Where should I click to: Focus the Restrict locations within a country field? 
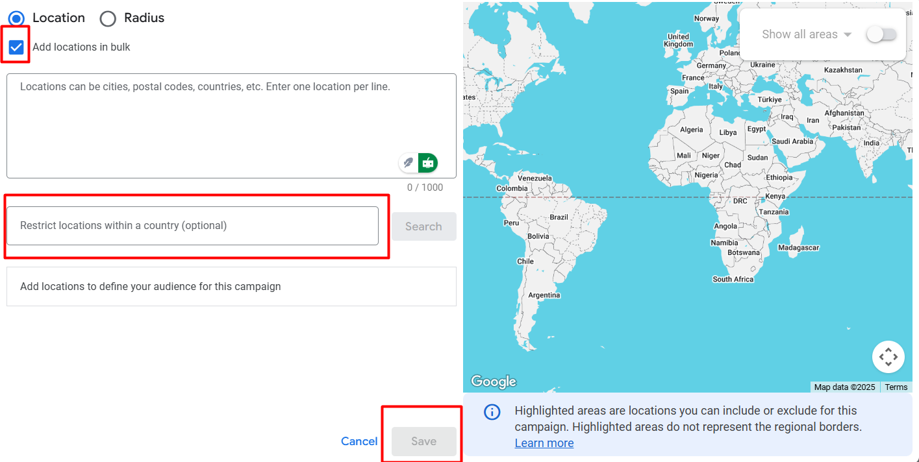tap(192, 226)
